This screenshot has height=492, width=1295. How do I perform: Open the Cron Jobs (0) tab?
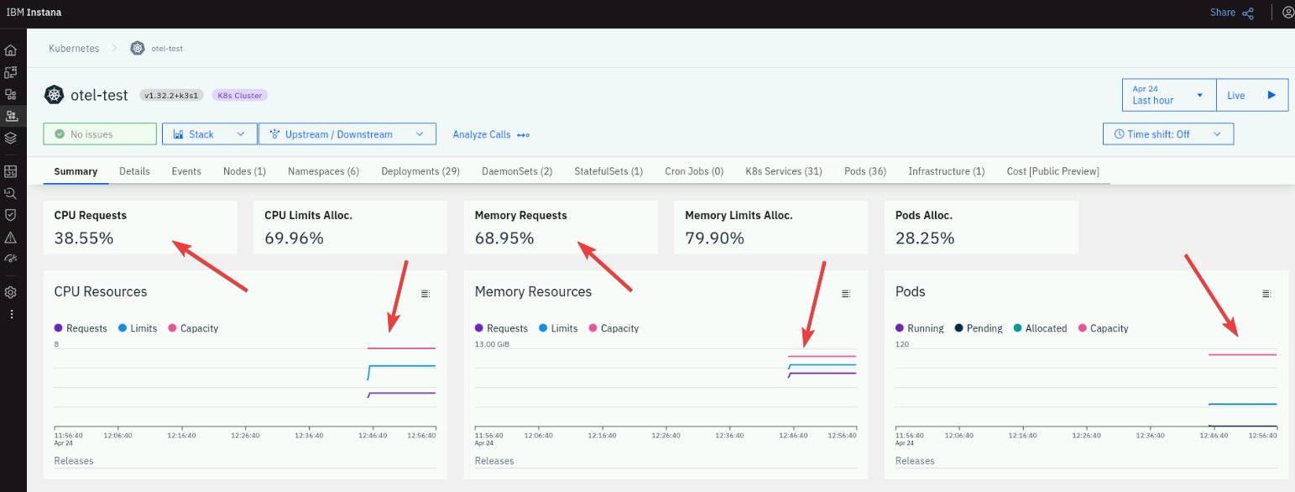[x=694, y=171]
